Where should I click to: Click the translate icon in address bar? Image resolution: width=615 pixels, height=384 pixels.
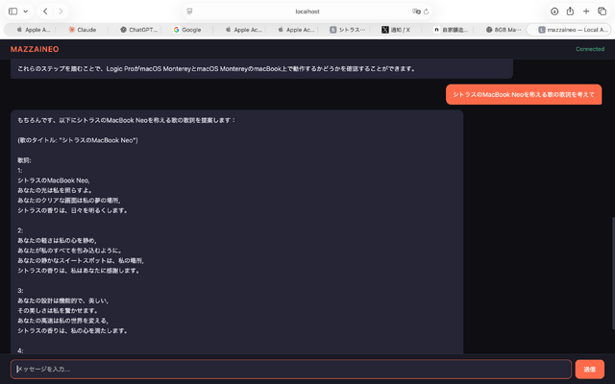point(415,11)
